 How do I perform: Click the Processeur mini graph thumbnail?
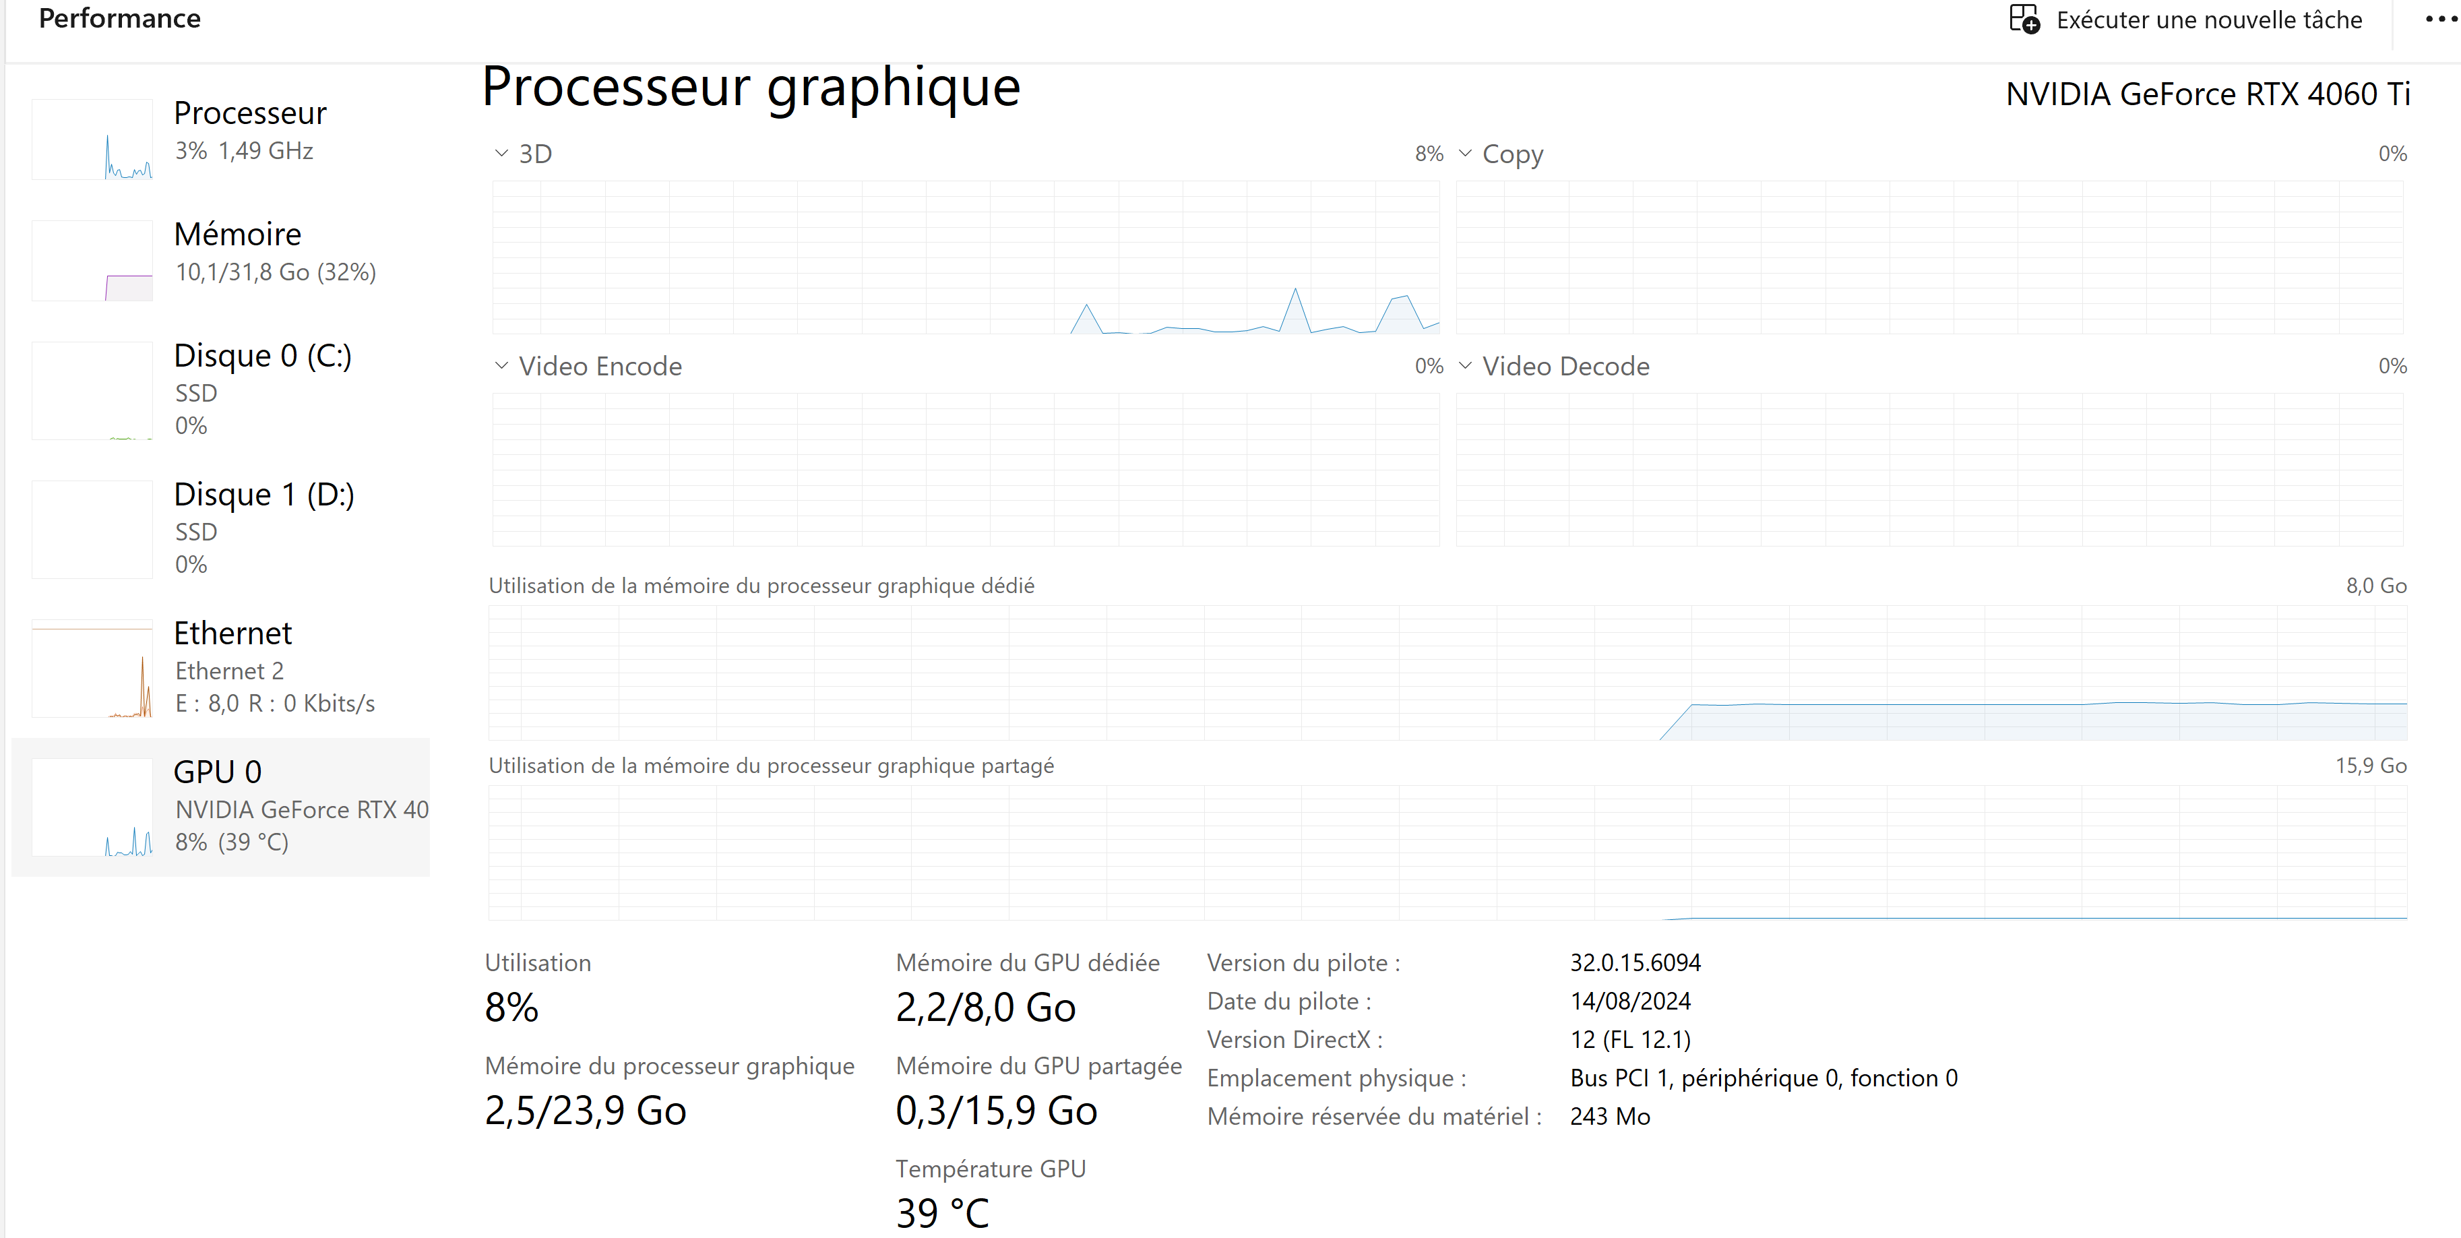point(92,140)
